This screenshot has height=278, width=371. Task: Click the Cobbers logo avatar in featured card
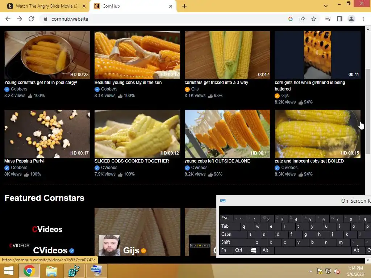(200, 245)
